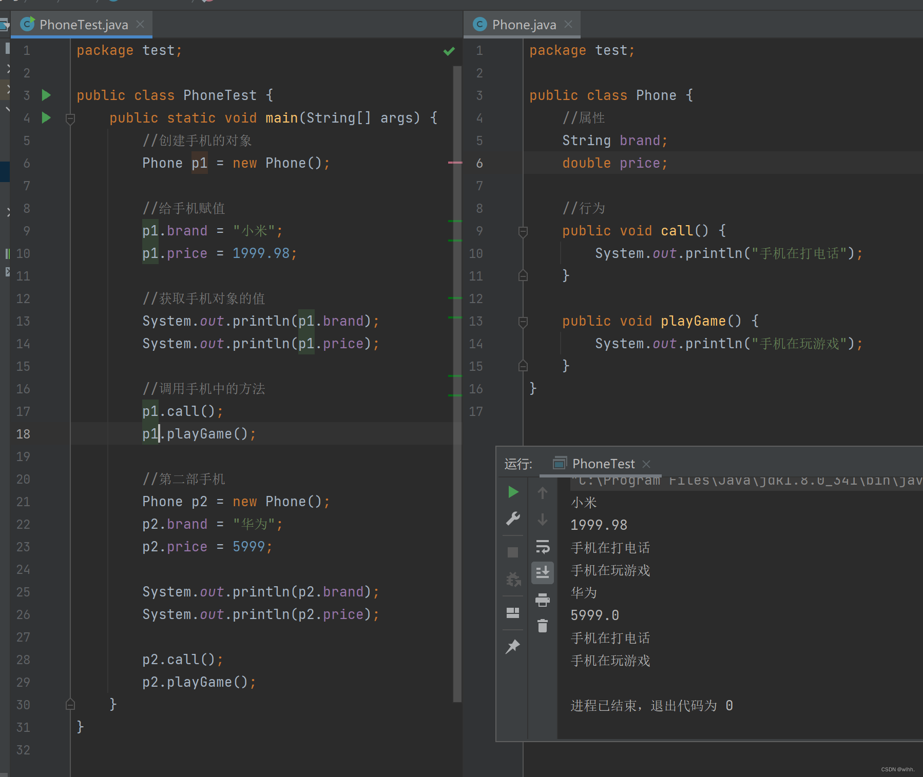
Task: Collapse main method at its closing brace marker
Action: (70, 704)
